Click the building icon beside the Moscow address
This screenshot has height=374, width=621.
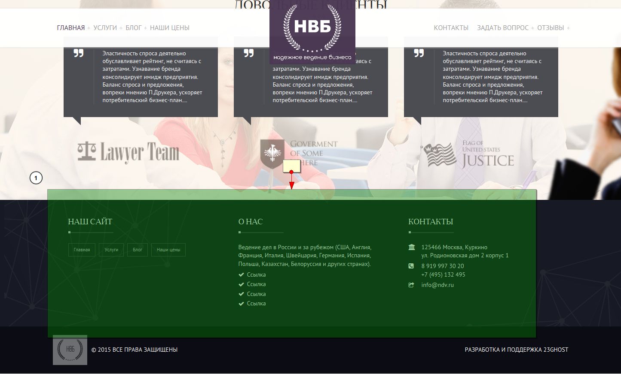click(412, 247)
